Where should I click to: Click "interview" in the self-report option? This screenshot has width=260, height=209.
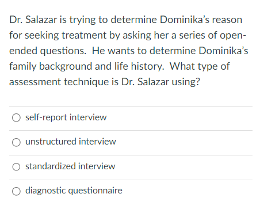88,117
